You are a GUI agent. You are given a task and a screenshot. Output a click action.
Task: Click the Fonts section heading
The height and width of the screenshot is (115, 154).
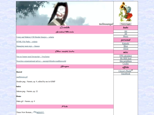coord(65,106)
